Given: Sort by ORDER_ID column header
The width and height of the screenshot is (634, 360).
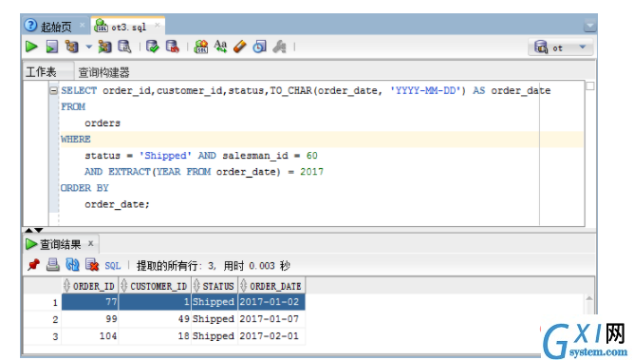Looking at the screenshot, I should [x=90, y=286].
